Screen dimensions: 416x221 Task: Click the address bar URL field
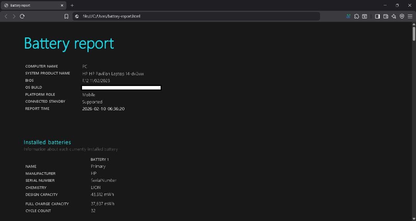[x=193, y=16]
